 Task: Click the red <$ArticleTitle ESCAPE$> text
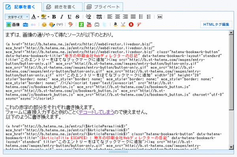[x=63, y=138]
